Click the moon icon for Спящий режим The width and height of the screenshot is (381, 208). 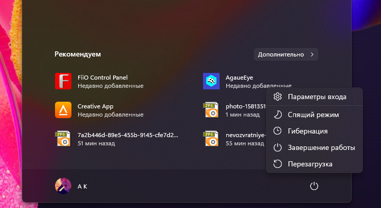pos(278,115)
